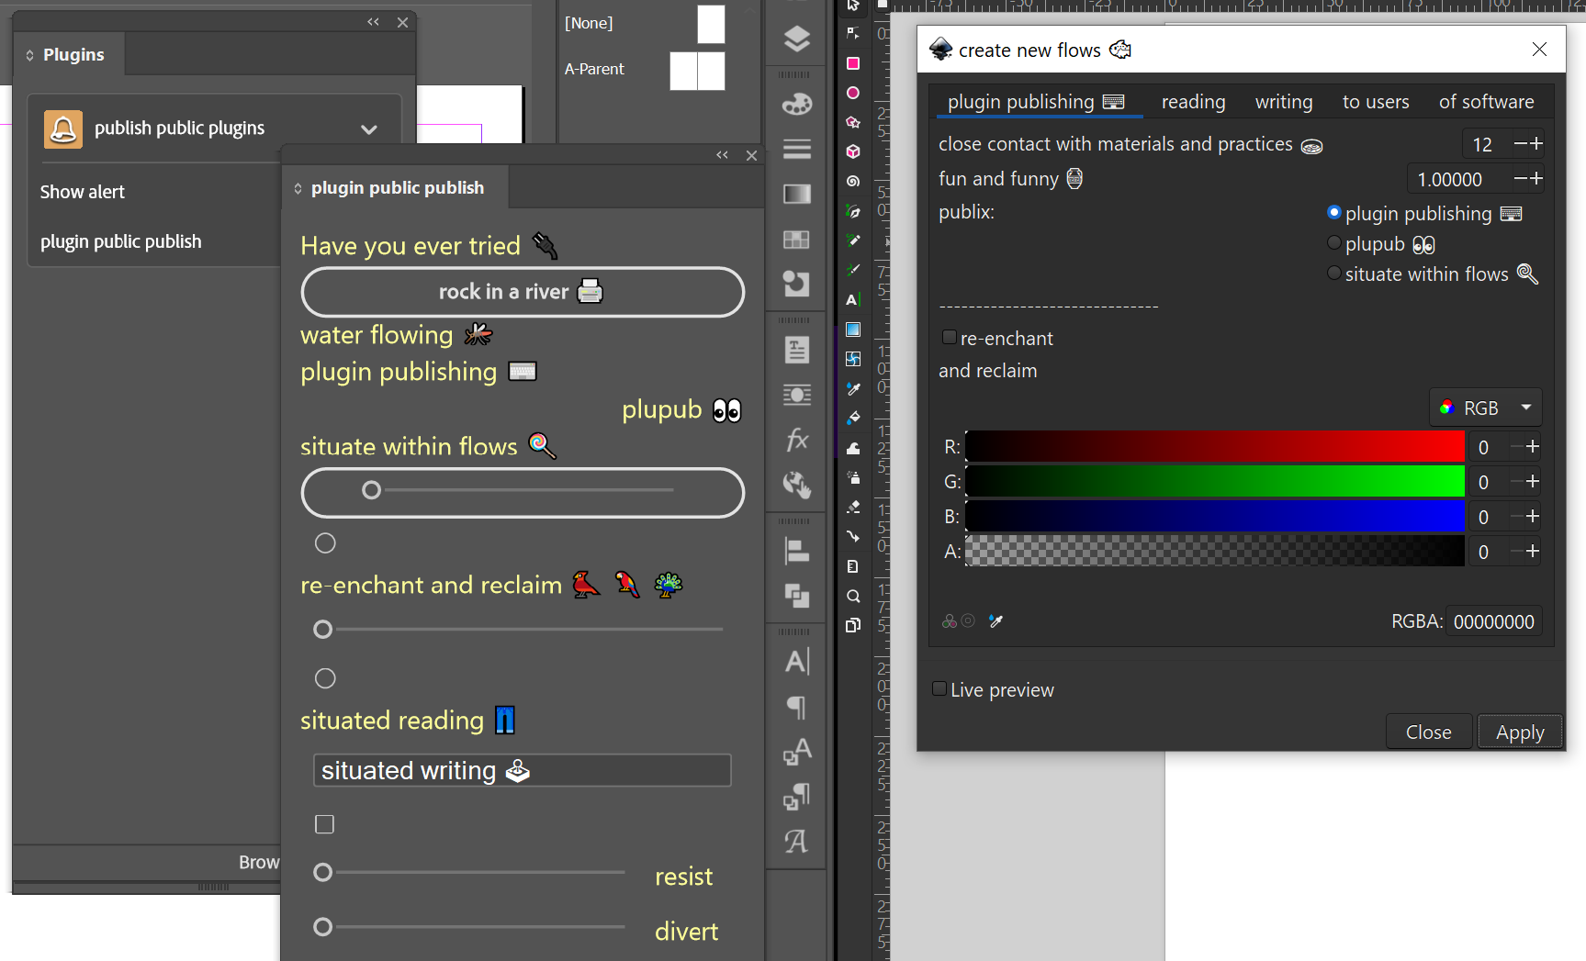Screen dimensions: 1586x961
Task: Open the Stroke lines panel icon
Action: point(796,149)
